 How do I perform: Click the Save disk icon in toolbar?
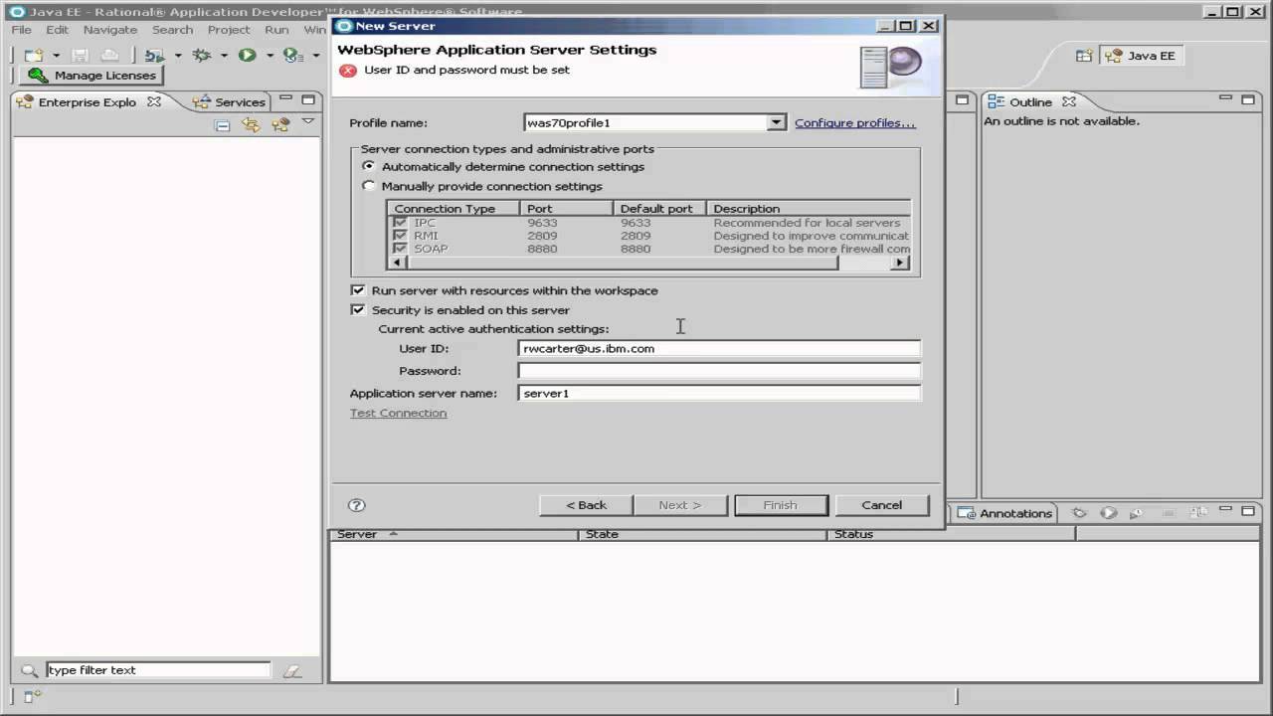80,56
